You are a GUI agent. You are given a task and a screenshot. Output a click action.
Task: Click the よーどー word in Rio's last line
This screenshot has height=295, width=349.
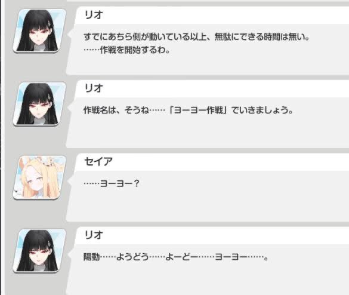coord(181,257)
